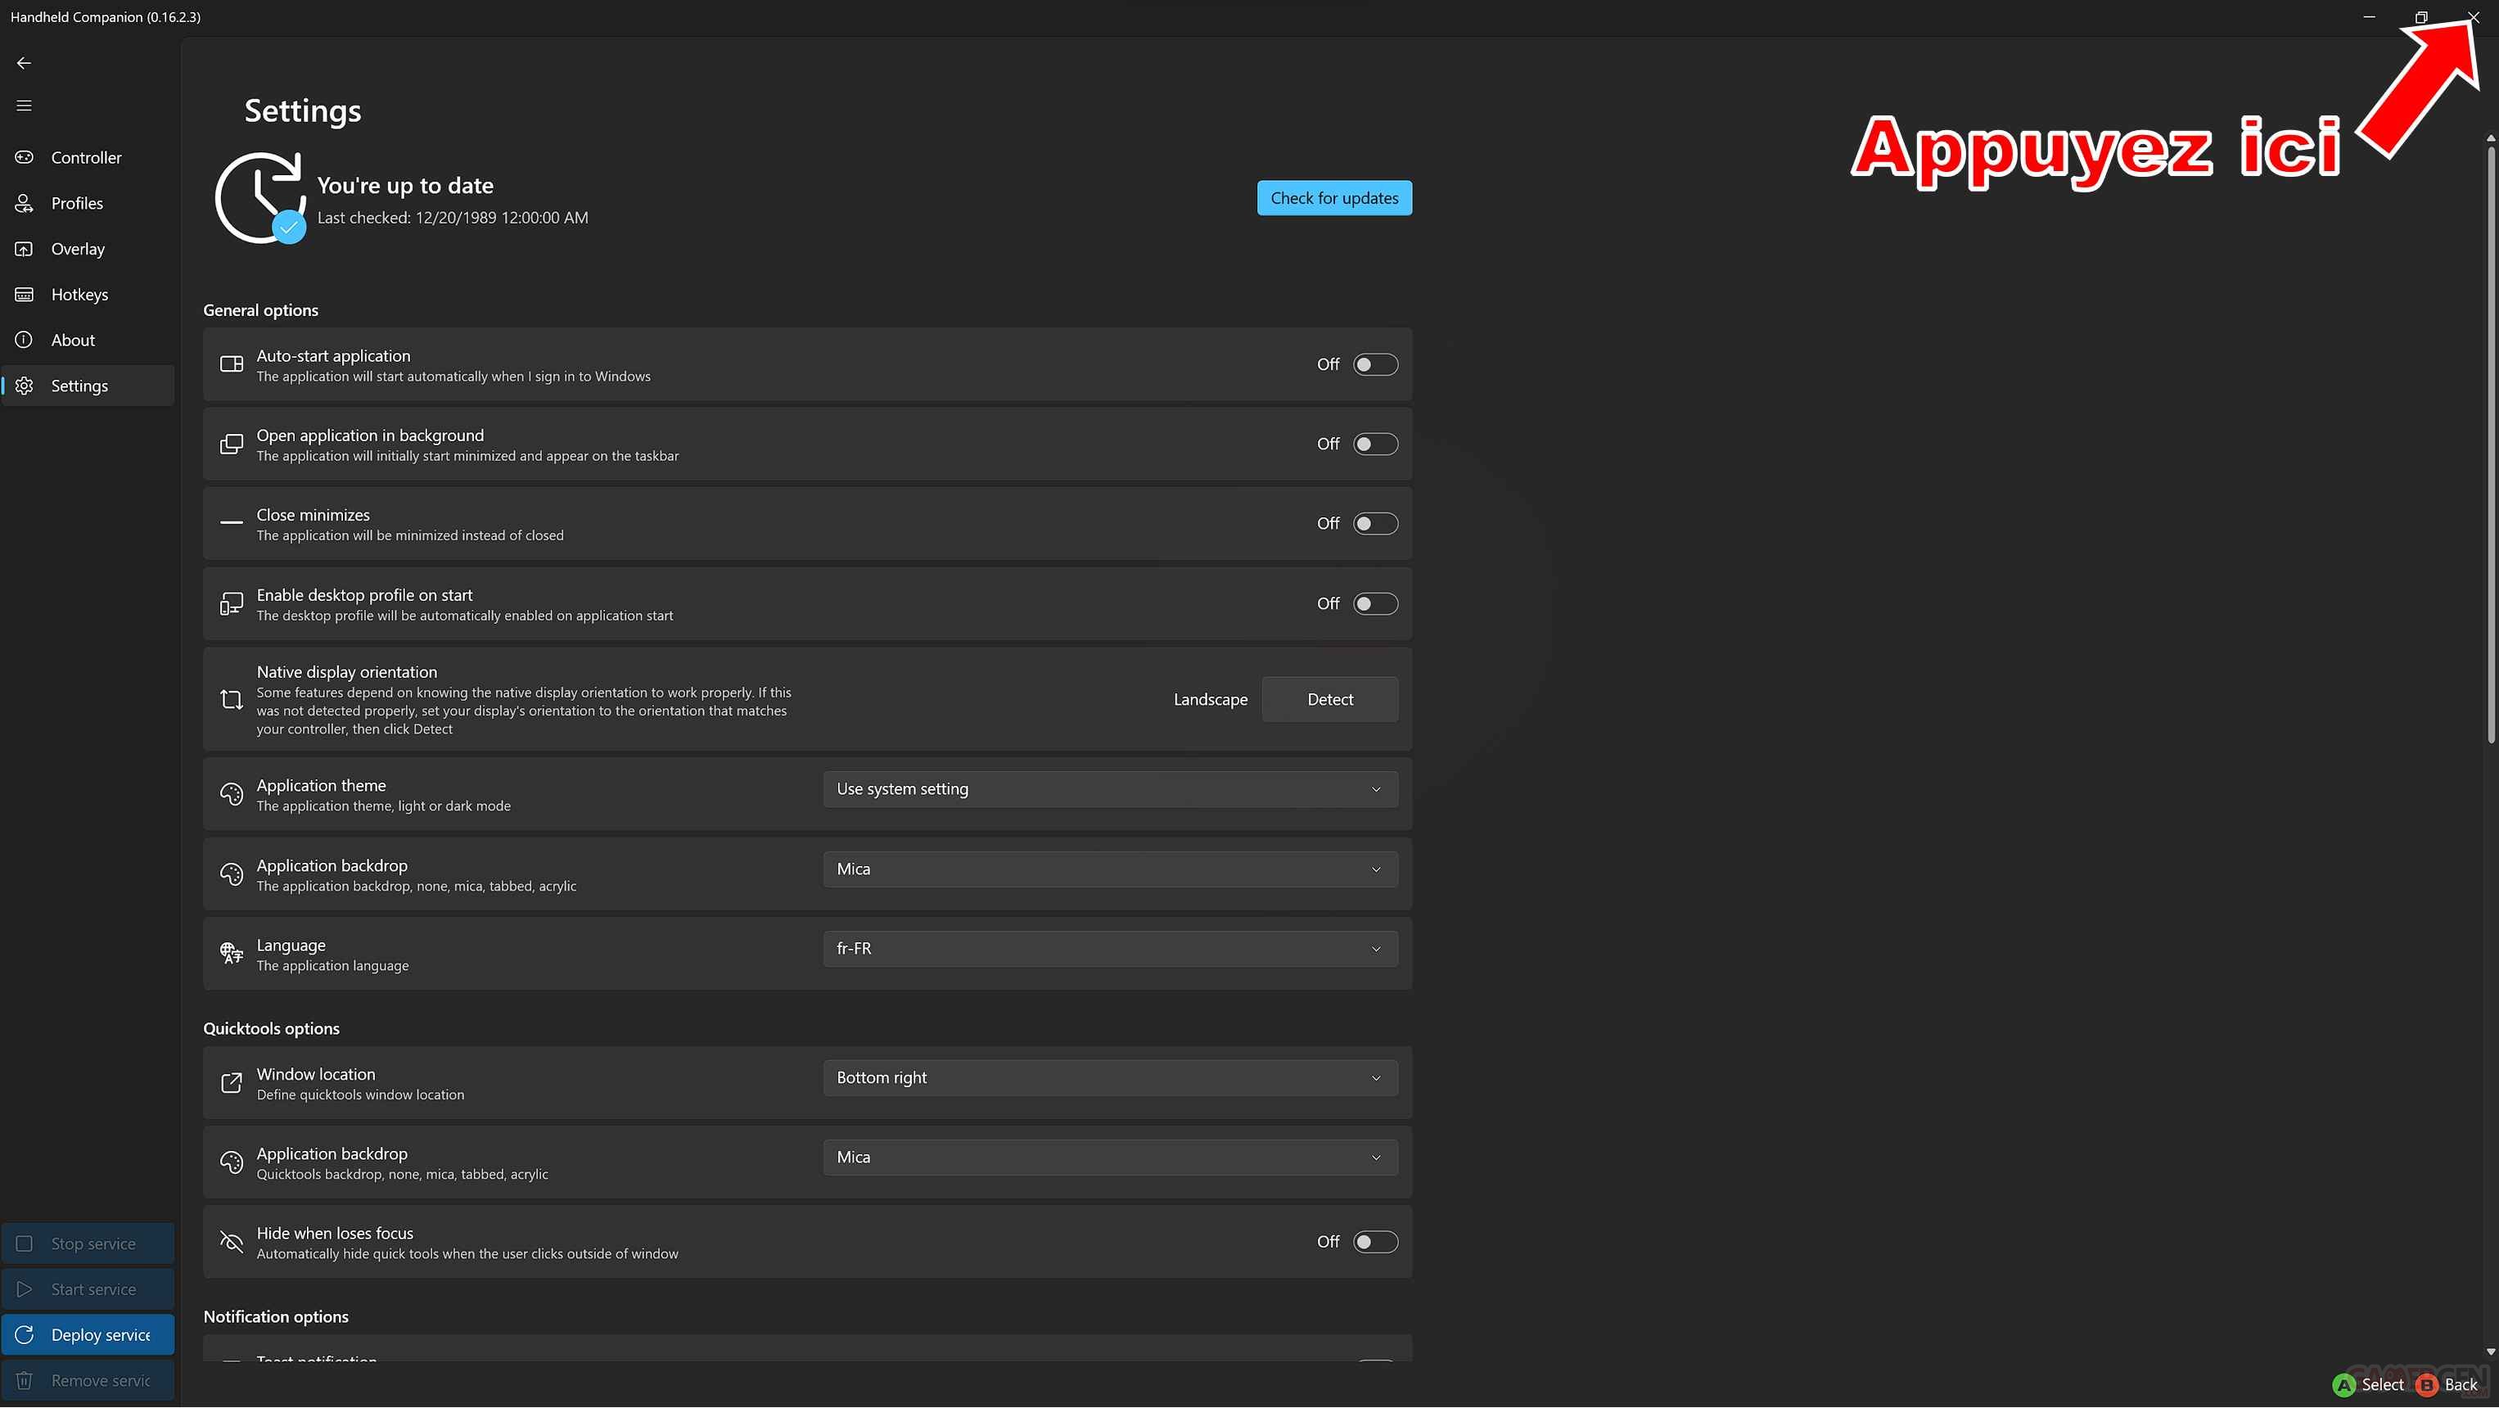2499x1408 pixels.
Task: Expand the Application theme dropdown
Action: point(1110,789)
